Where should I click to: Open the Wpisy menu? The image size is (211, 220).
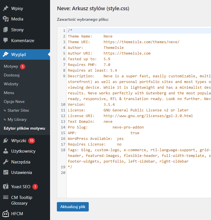click(17, 8)
